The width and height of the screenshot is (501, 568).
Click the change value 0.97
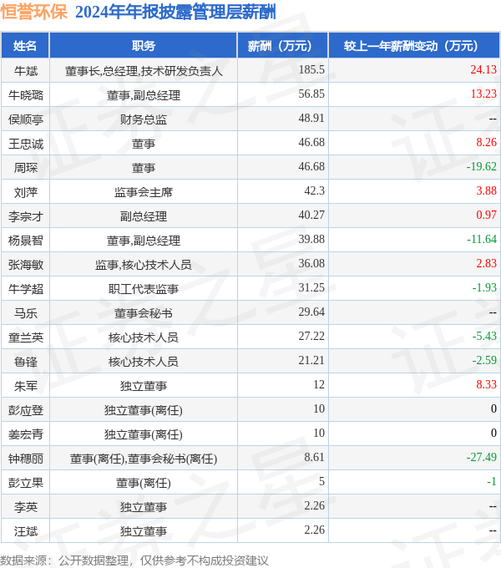click(486, 216)
